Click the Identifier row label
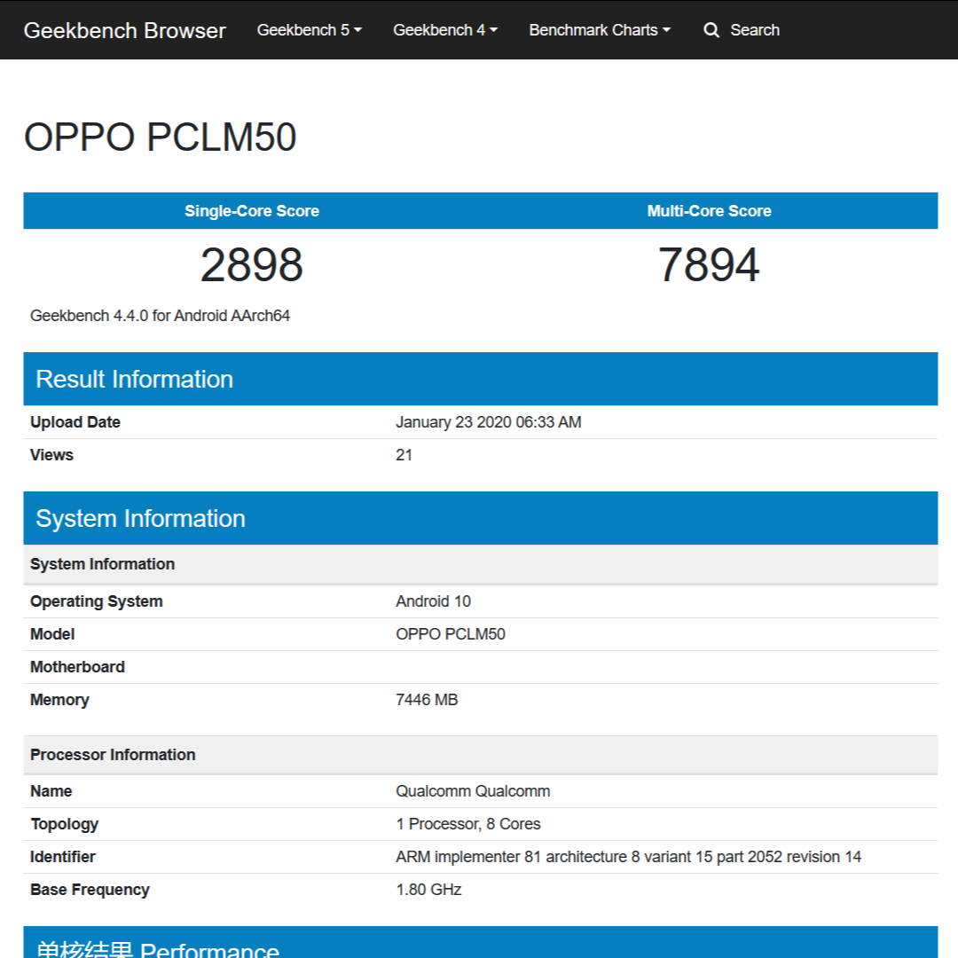The image size is (958, 958). (63, 857)
